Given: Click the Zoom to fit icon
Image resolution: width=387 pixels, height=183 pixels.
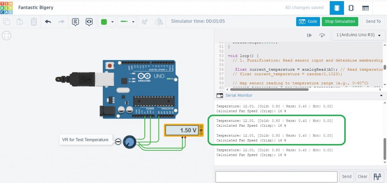Looking at the screenshot, I should coord(6,36).
